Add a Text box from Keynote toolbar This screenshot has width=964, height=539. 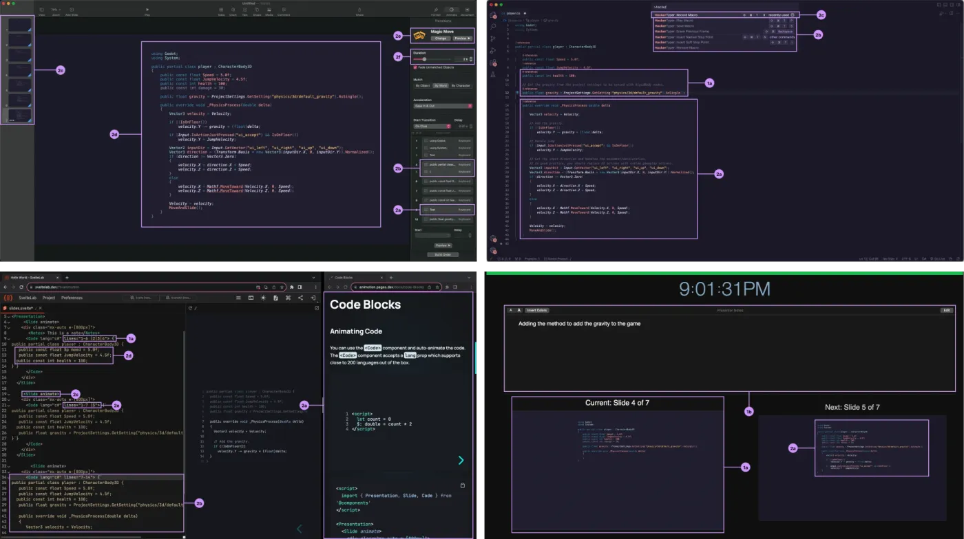pyautogui.click(x=245, y=10)
